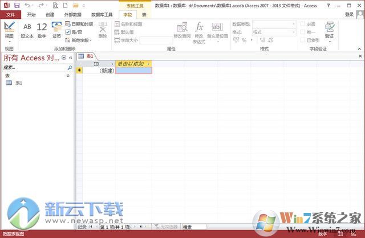Redo the last action
This screenshot has height=238, width=365.
click(x=41, y=5)
